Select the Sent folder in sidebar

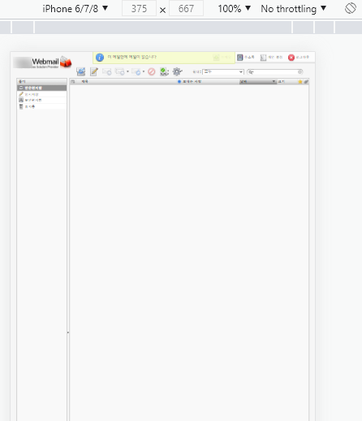coord(41,100)
